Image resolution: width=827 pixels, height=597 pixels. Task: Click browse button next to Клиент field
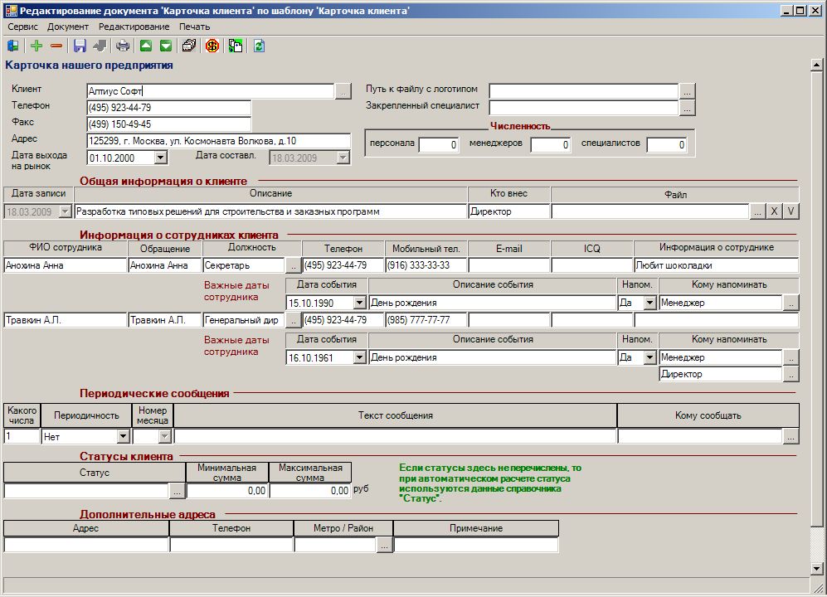343,91
